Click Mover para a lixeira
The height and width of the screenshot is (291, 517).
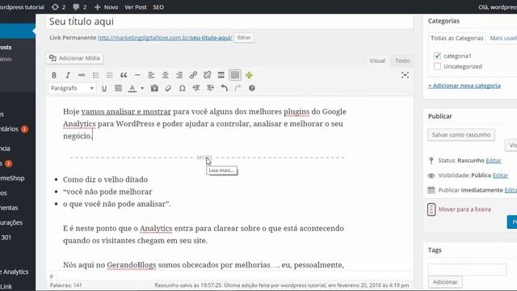click(464, 209)
